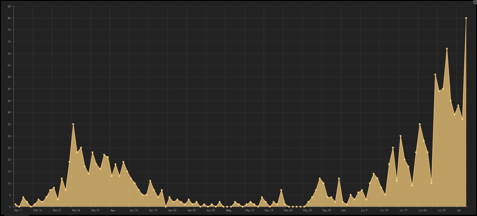The height and width of the screenshot is (216, 477).
Task: Click the 'Jun 29' x-axis label
Action: click(442, 210)
